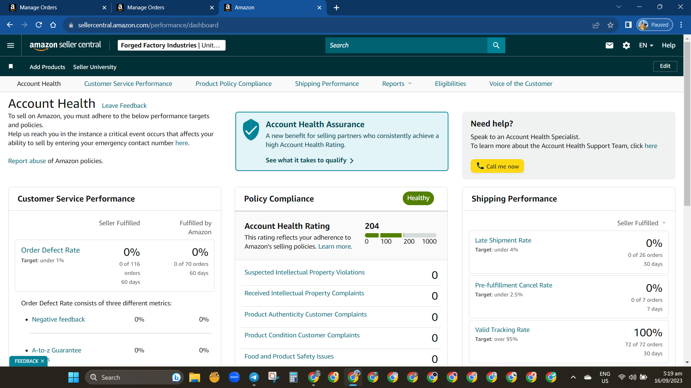Click the Healthy status badge

click(x=418, y=198)
